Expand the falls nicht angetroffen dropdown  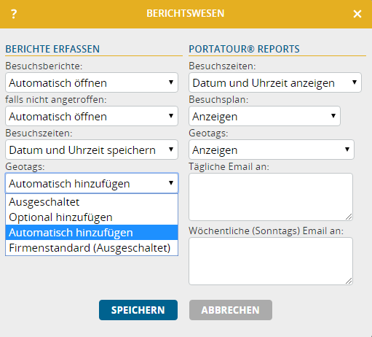(x=92, y=116)
